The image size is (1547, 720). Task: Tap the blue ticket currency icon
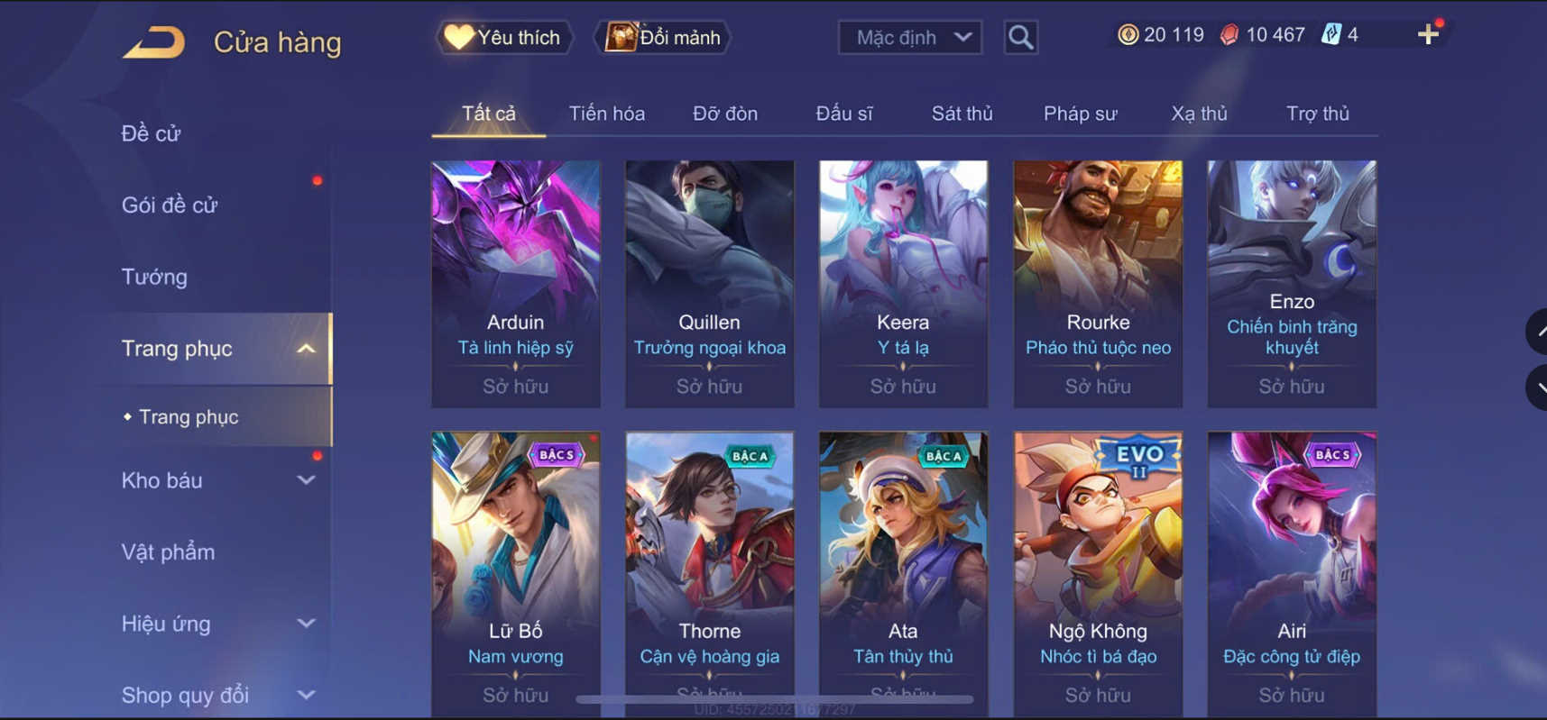click(1331, 34)
